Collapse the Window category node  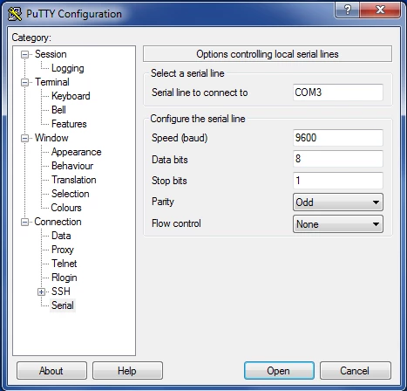tap(25, 138)
